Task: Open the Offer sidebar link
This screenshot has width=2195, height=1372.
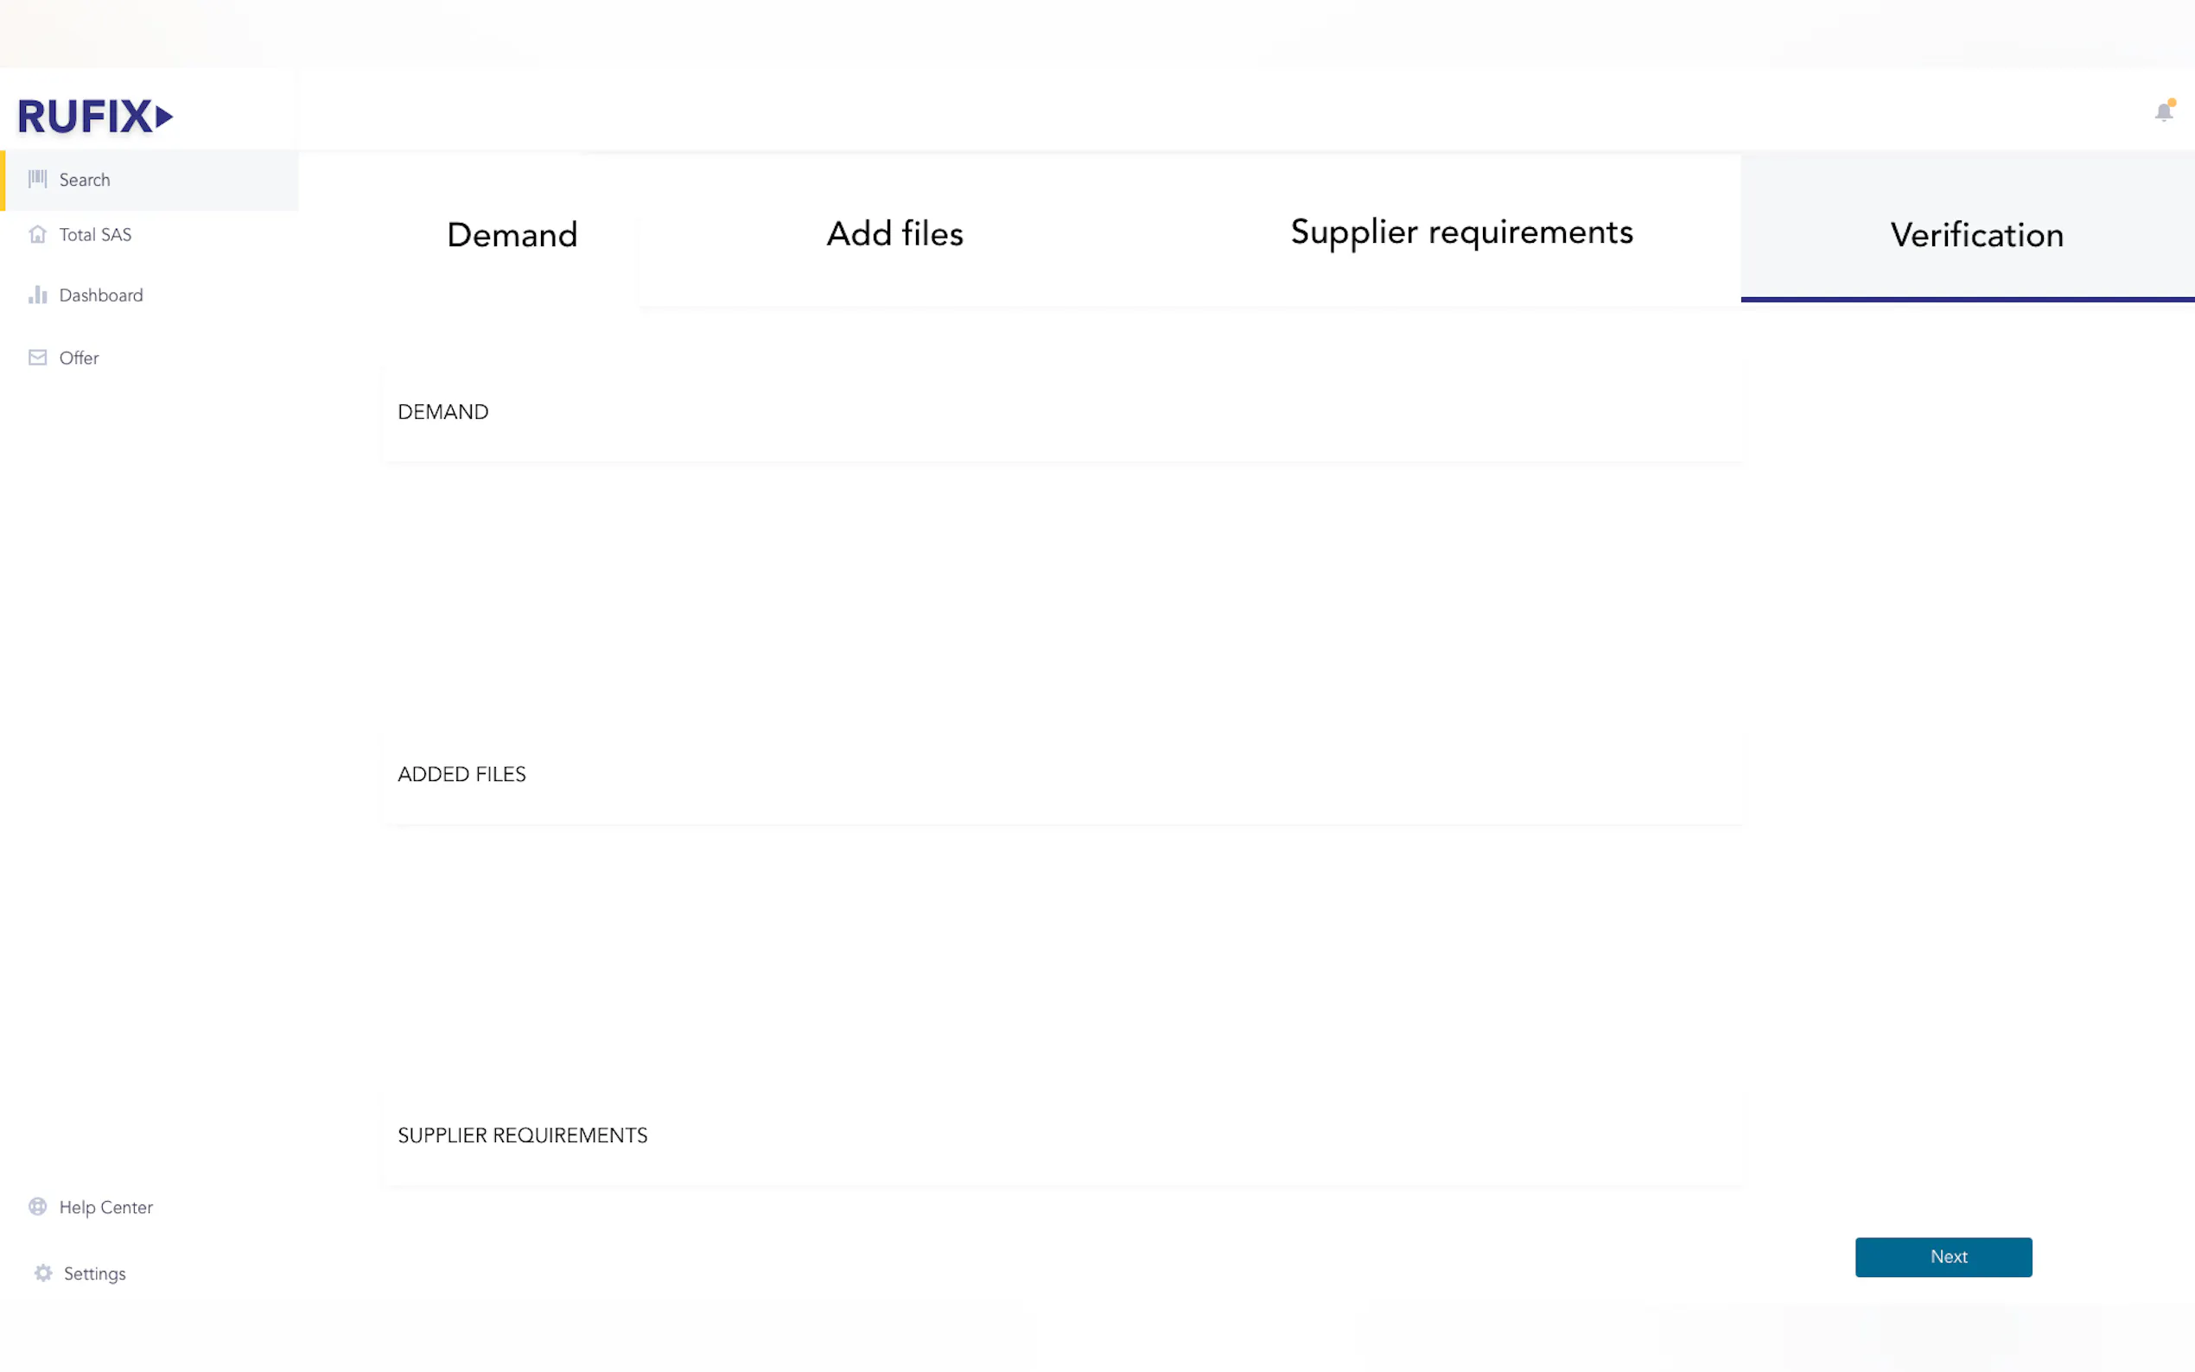Action: pos(79,358)
